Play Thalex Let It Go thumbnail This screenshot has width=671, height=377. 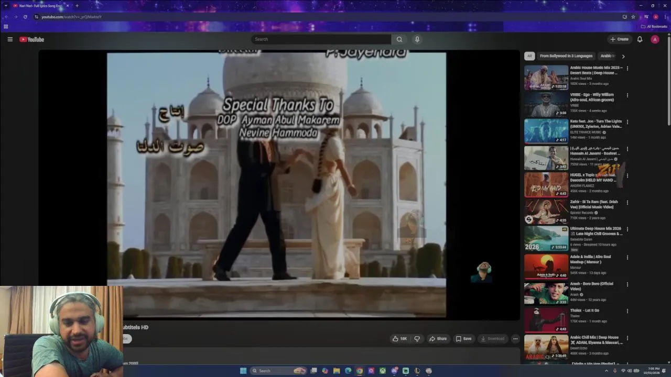546,320
